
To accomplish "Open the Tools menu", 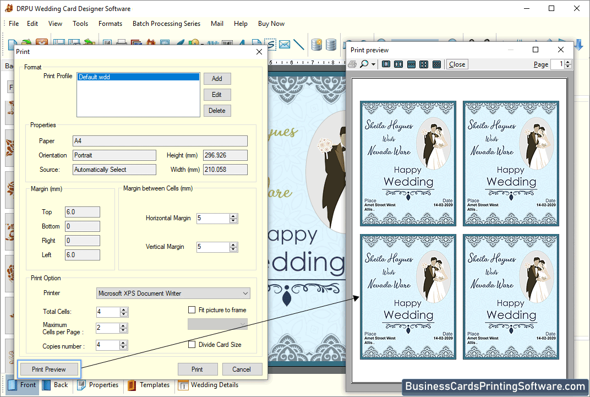I will 80,23.
